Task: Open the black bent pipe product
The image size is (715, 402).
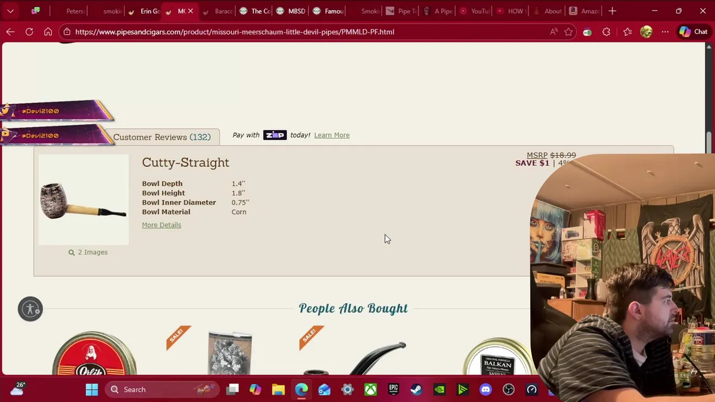Action: (355, 358)
